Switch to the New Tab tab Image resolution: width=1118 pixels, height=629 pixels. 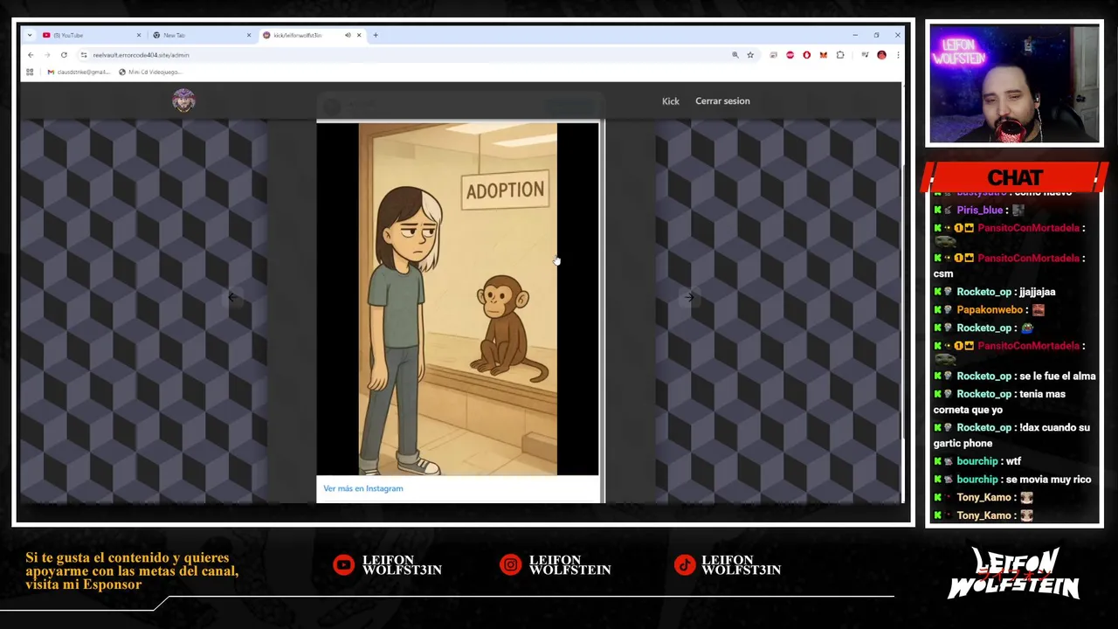click(201, 35)
